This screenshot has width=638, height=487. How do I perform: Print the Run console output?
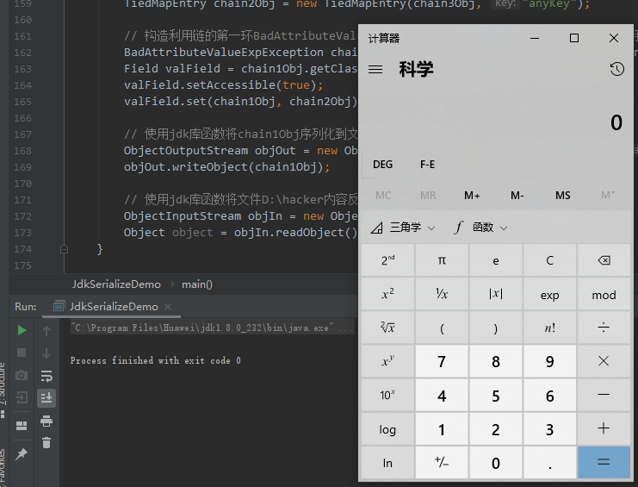point(46,421)
